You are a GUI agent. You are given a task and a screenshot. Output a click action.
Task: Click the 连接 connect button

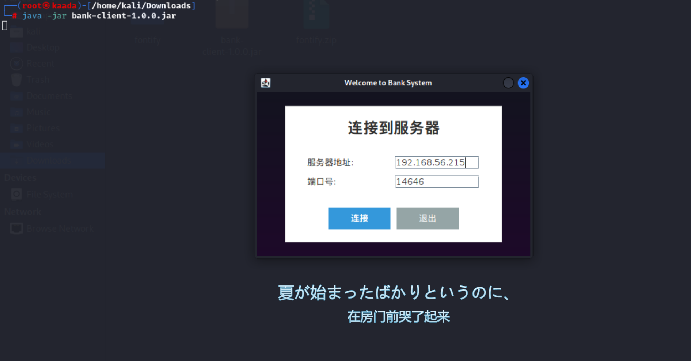(359, 218)
